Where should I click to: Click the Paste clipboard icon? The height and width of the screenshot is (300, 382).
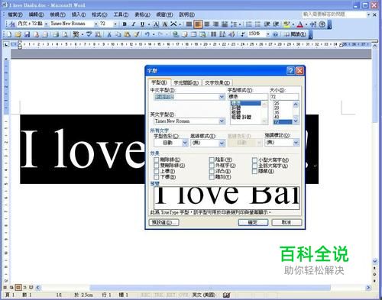127,34
